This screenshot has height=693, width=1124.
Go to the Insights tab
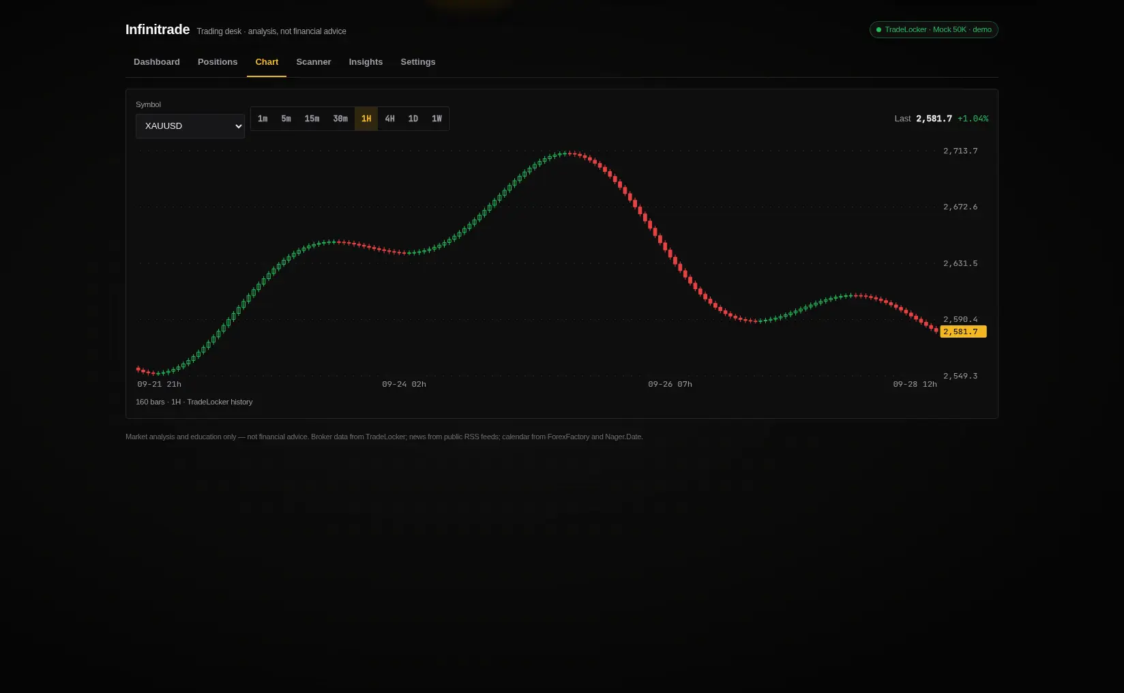pyautogui.click(x=366, y=62)
